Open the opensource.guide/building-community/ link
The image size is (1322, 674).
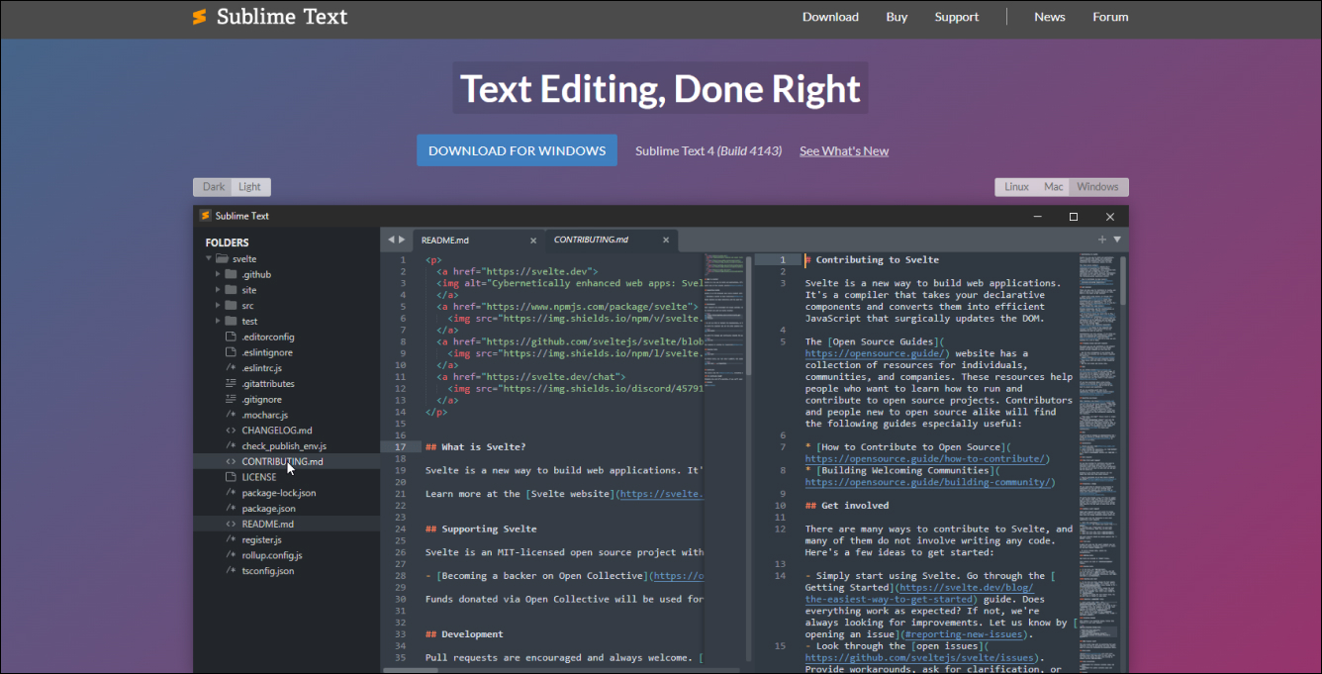930,483
